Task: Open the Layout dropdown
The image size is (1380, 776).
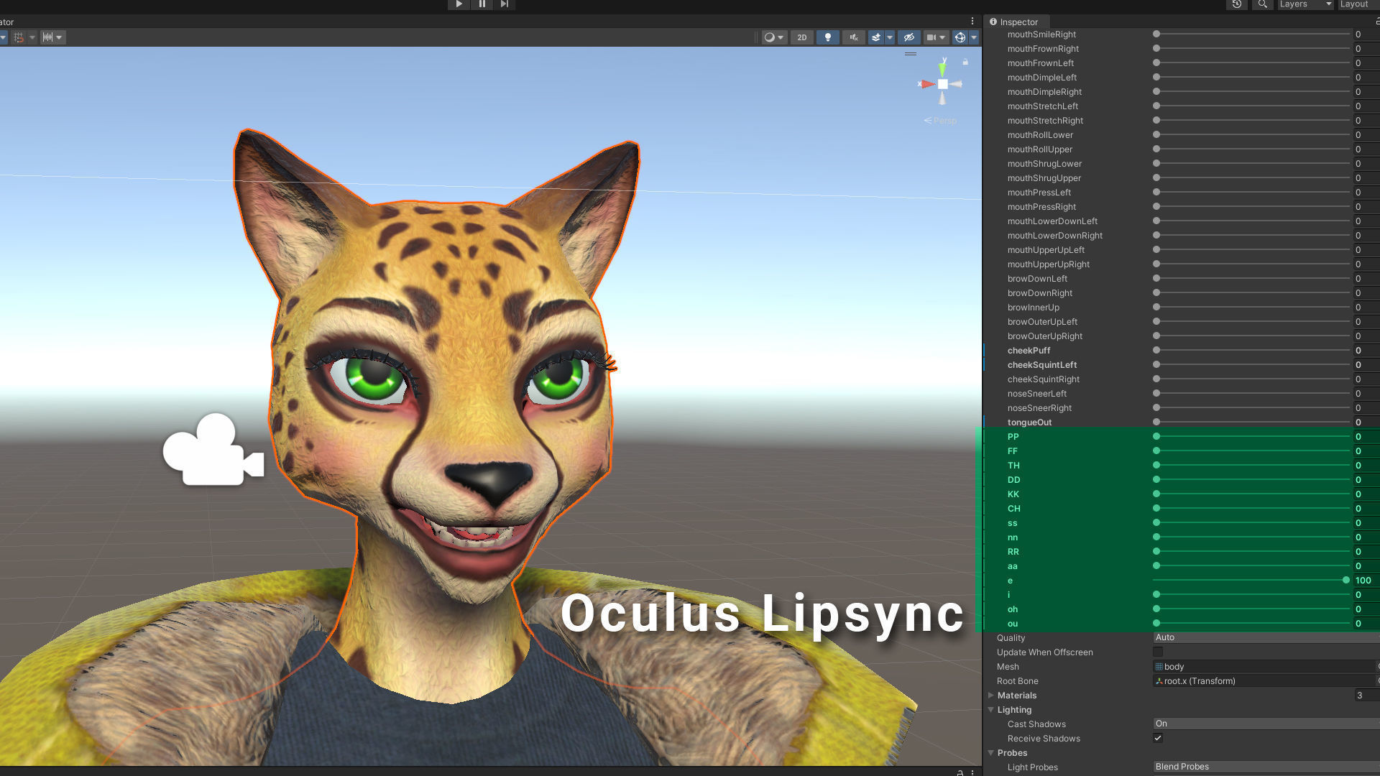Action: click(x=1358, y=4)
